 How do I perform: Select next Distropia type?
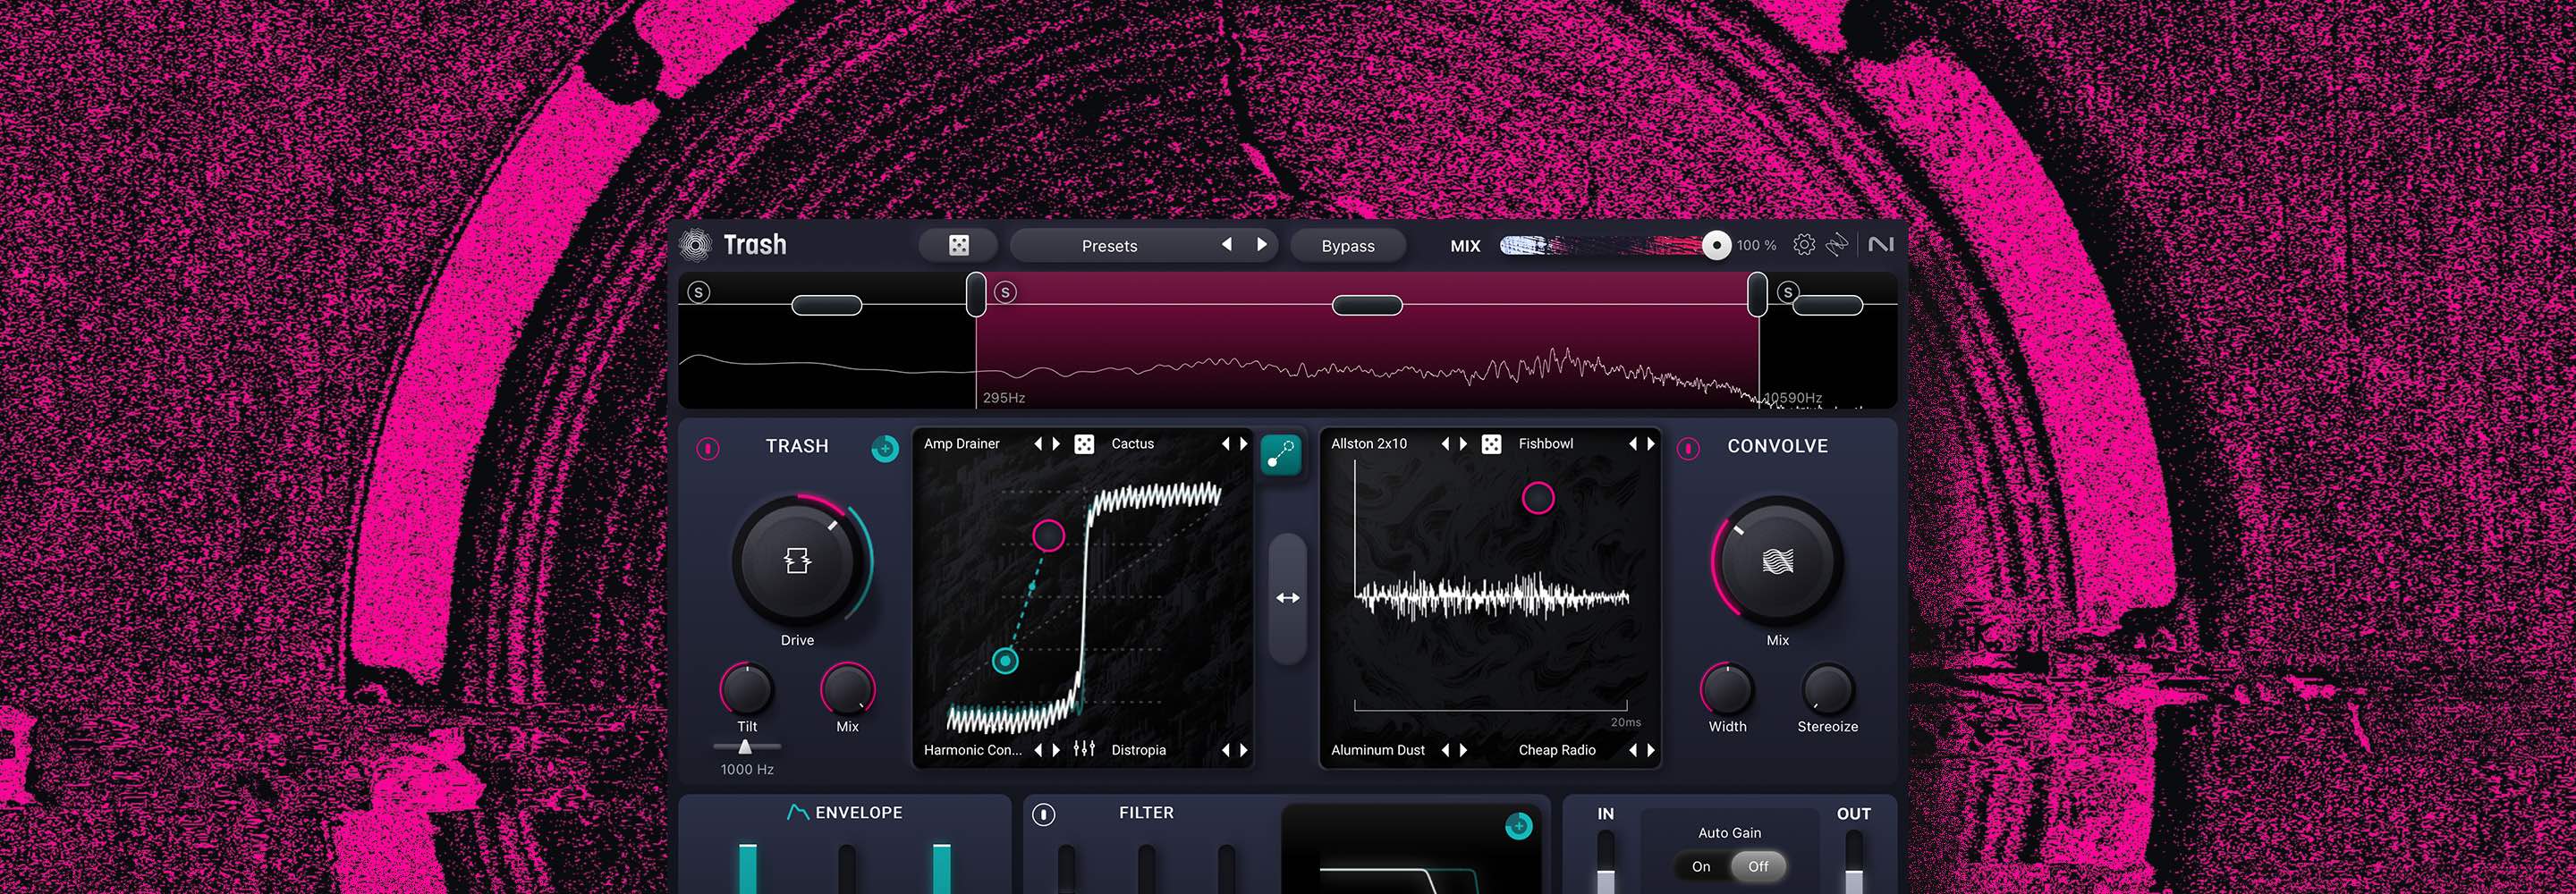click(1244, 749)
